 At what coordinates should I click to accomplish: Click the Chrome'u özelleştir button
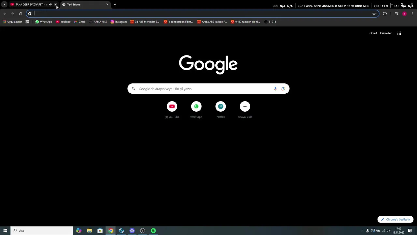click(x=395, y=219)
